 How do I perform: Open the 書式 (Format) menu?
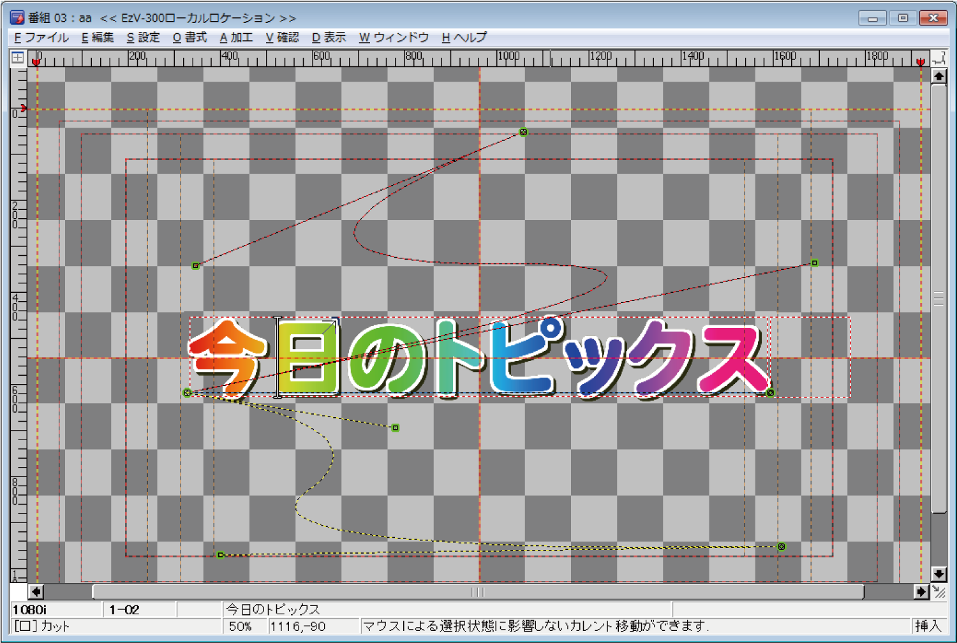[189, 38]
